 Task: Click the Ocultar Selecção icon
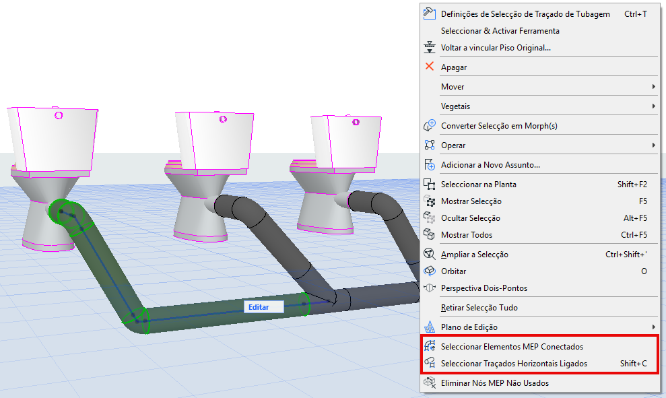430,218
